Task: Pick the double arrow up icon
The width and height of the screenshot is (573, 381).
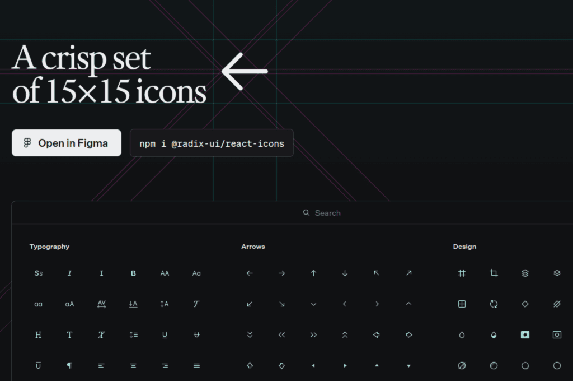Action: (345, 334)
